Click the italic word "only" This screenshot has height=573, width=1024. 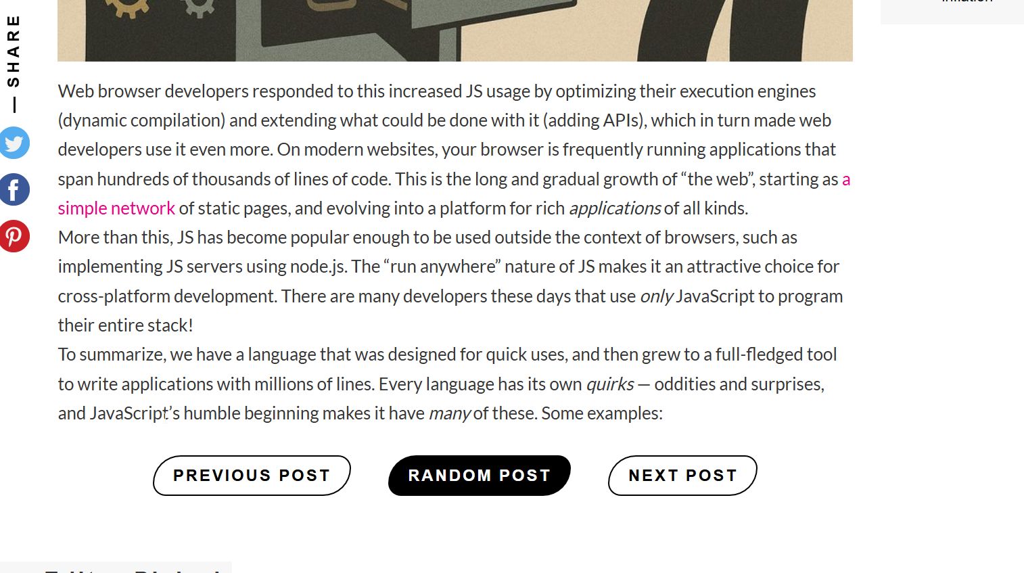tap(656, 296)
